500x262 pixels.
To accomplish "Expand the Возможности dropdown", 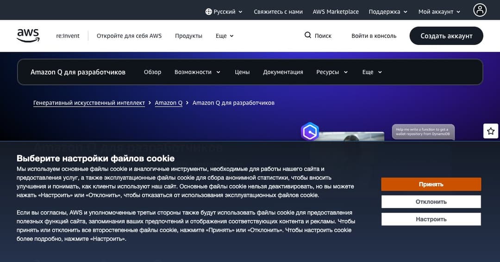I will [x=197, y=72].
